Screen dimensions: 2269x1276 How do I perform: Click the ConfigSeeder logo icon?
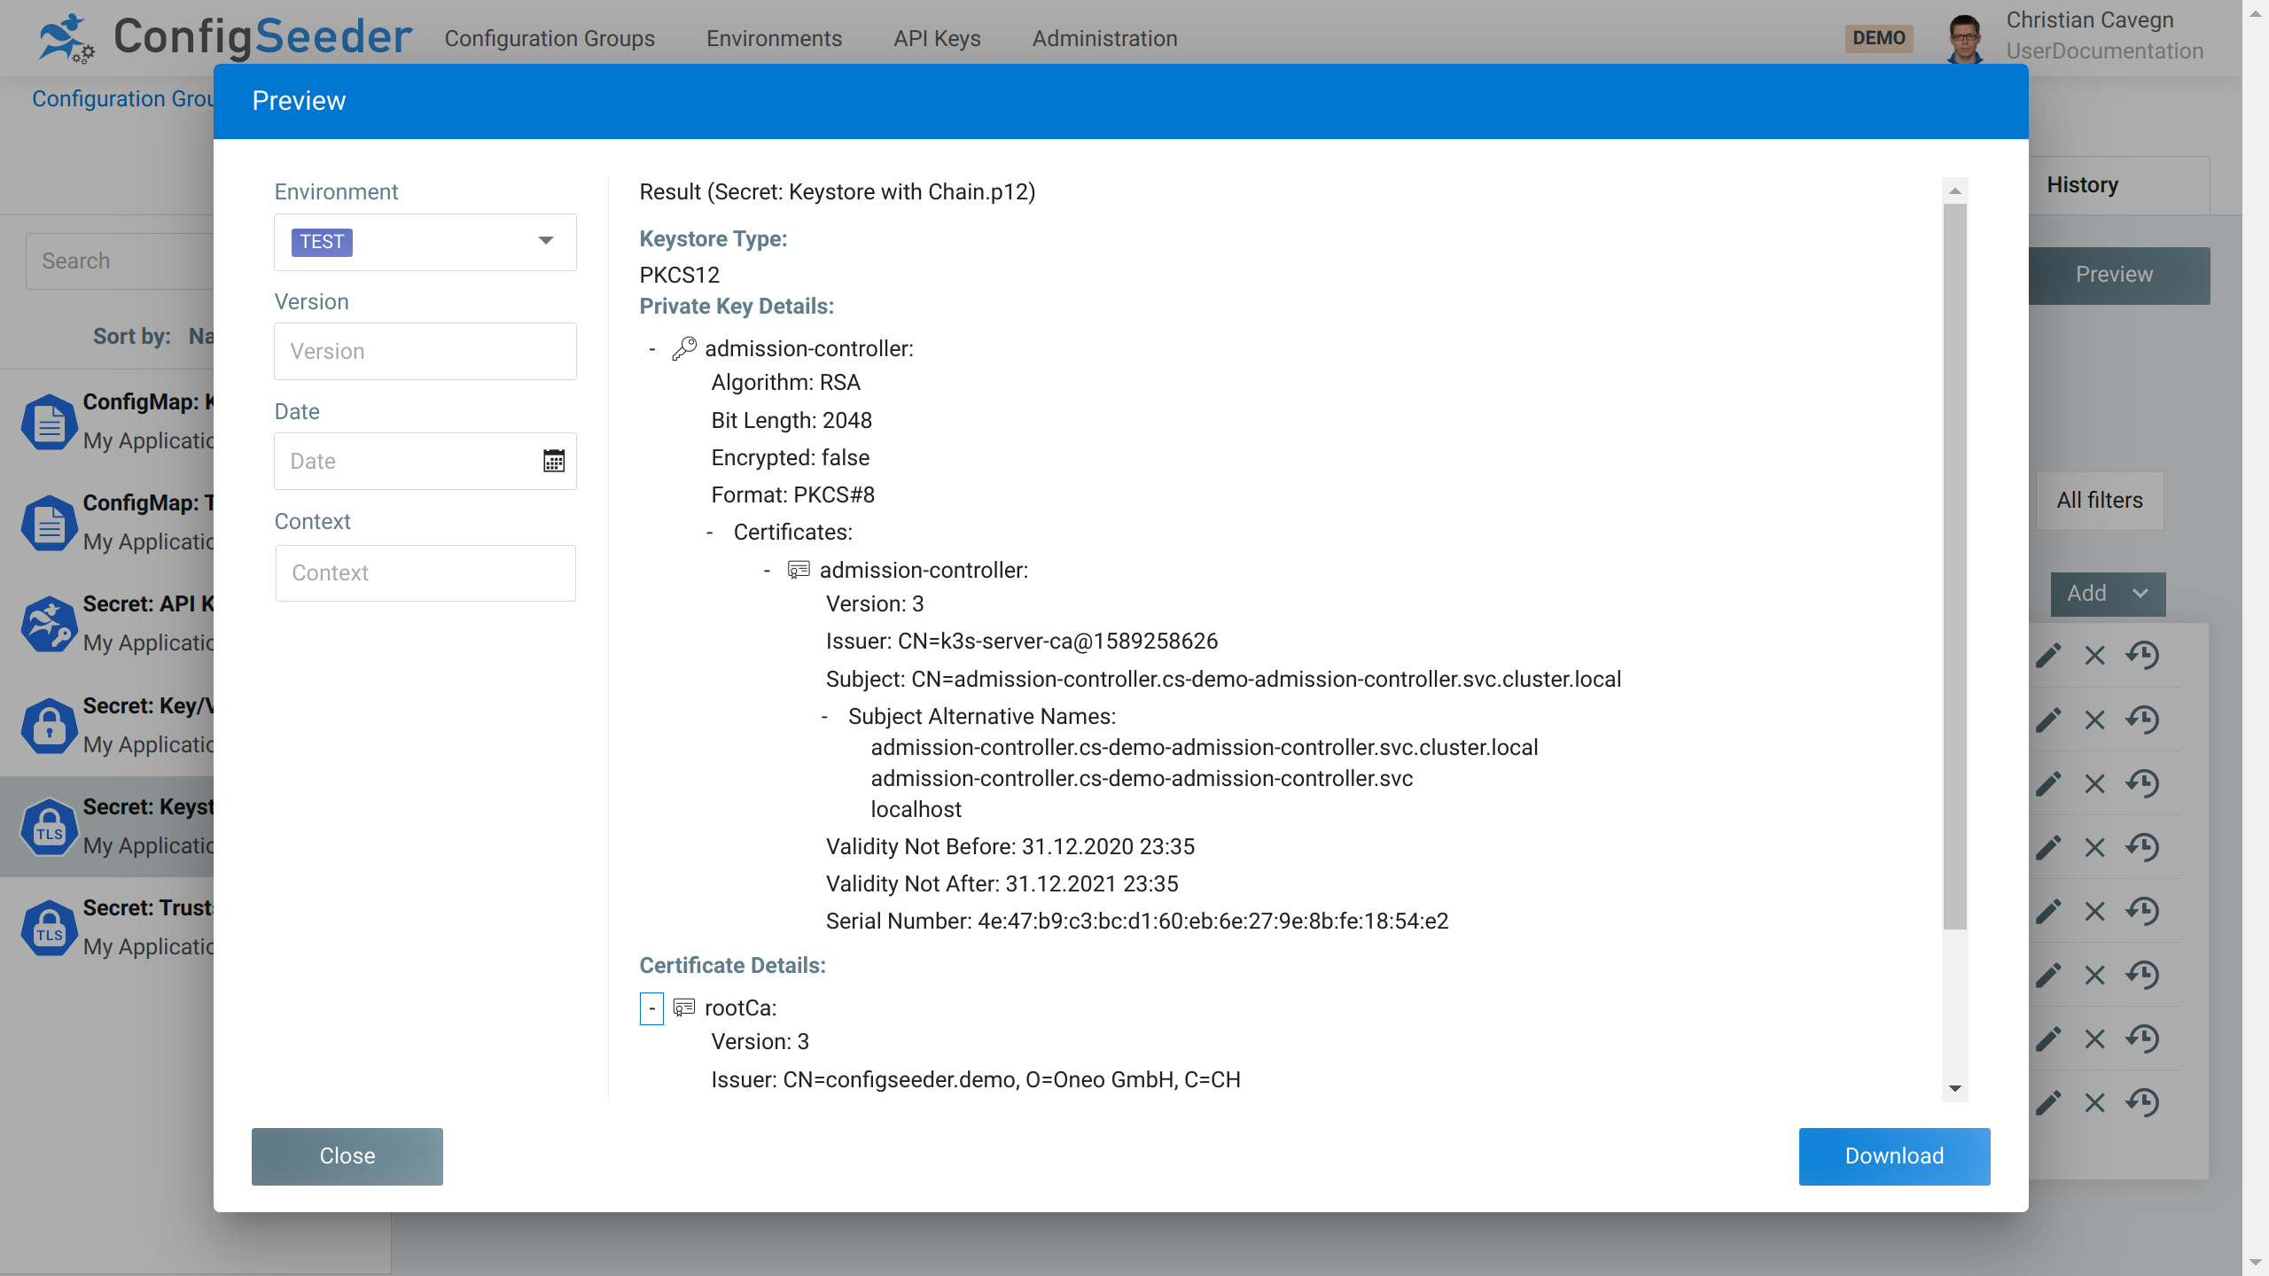(x=66, y=37)
